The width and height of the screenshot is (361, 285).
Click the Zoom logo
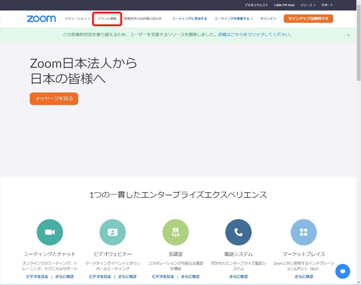click(x=41, y=19)
